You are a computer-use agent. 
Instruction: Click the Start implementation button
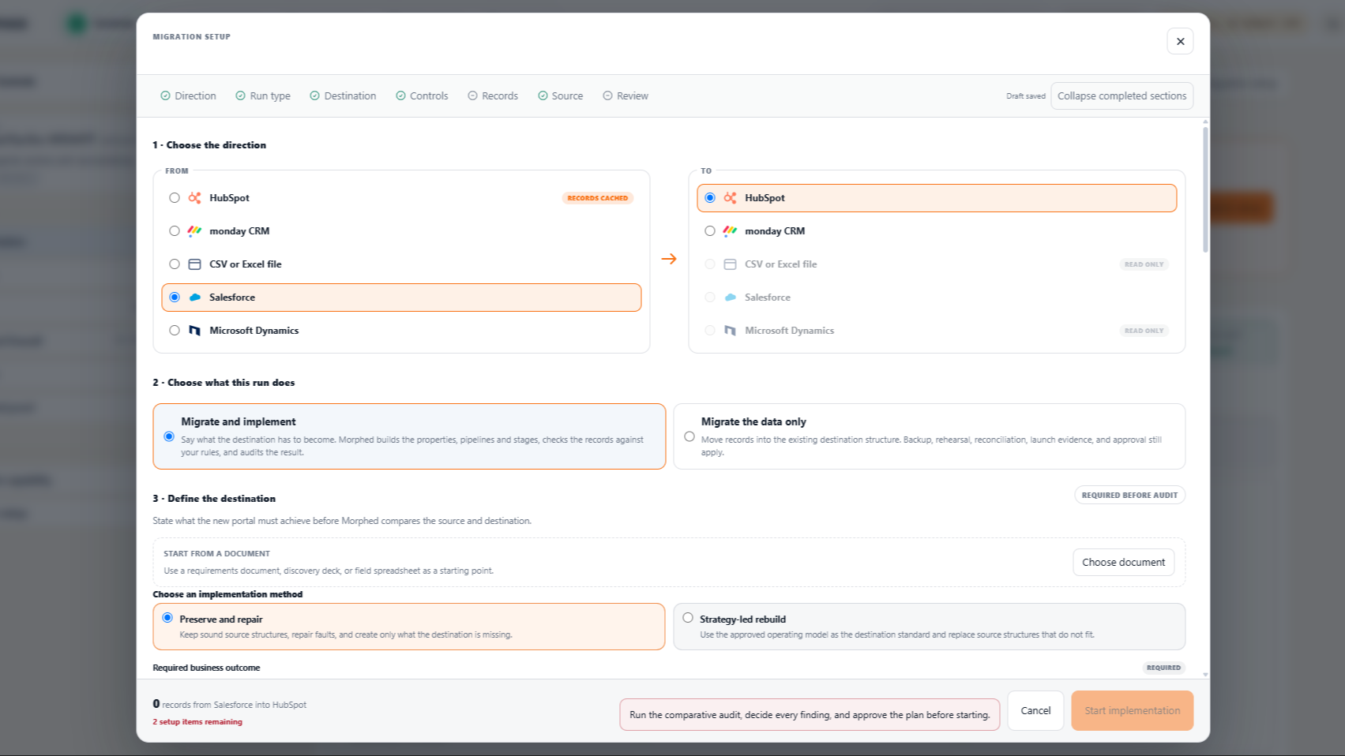1132,711
